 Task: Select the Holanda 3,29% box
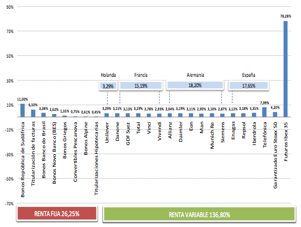click(108, 86)
